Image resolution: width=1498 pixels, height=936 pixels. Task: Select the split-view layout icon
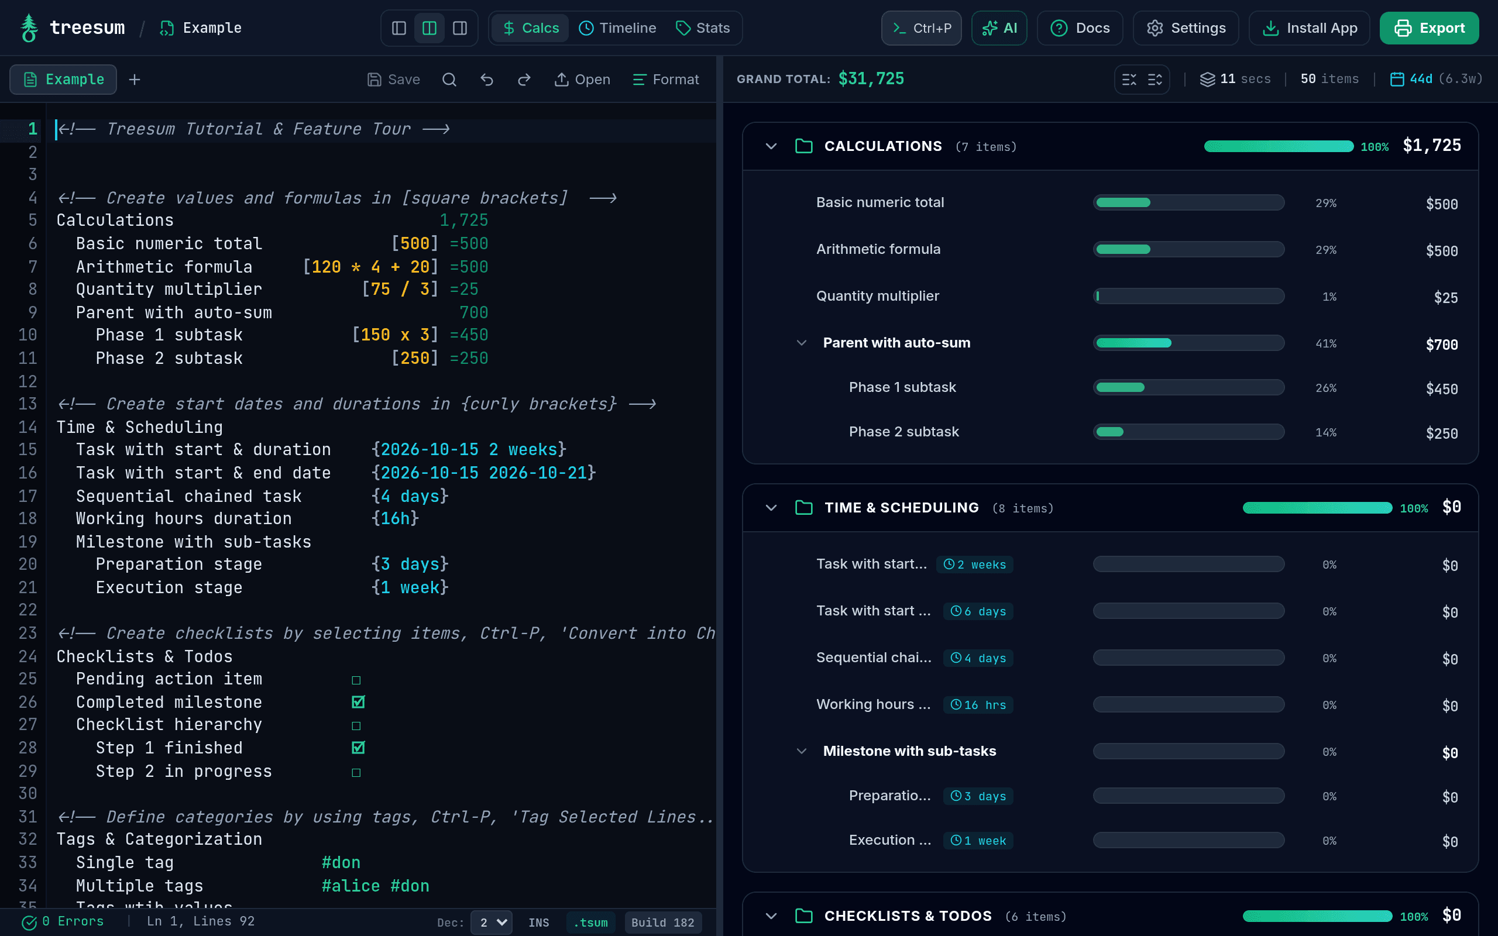tap(430, 28)
